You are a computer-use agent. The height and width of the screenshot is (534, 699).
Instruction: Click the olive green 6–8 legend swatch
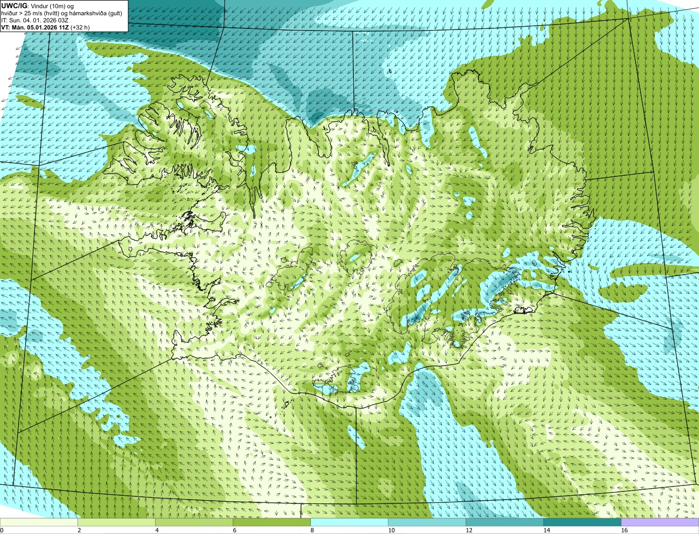pos(272,522)
